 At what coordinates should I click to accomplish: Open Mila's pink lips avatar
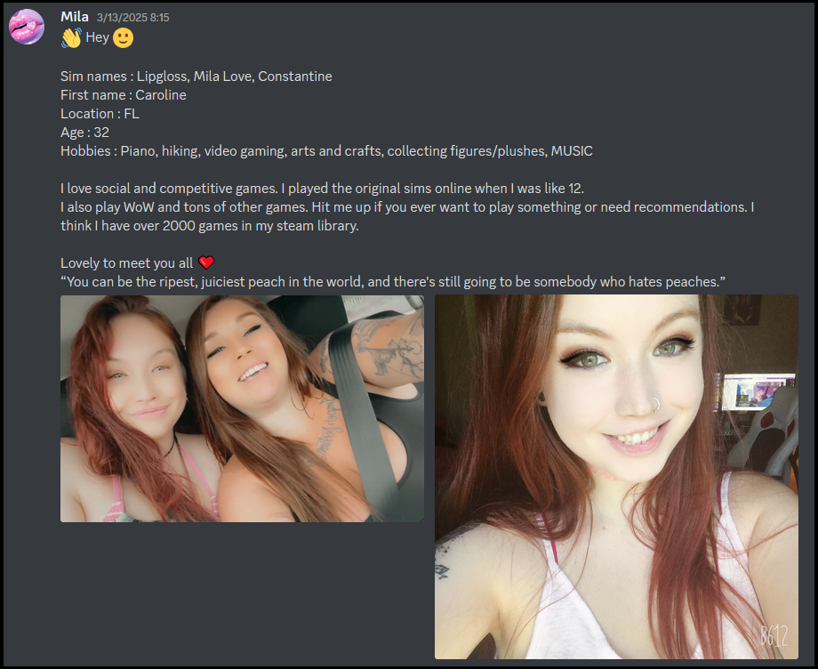click(27, 27)
